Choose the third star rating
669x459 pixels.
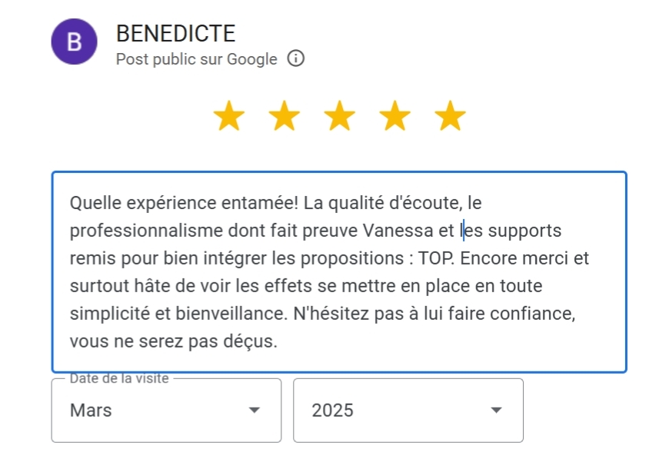(340, 117)
